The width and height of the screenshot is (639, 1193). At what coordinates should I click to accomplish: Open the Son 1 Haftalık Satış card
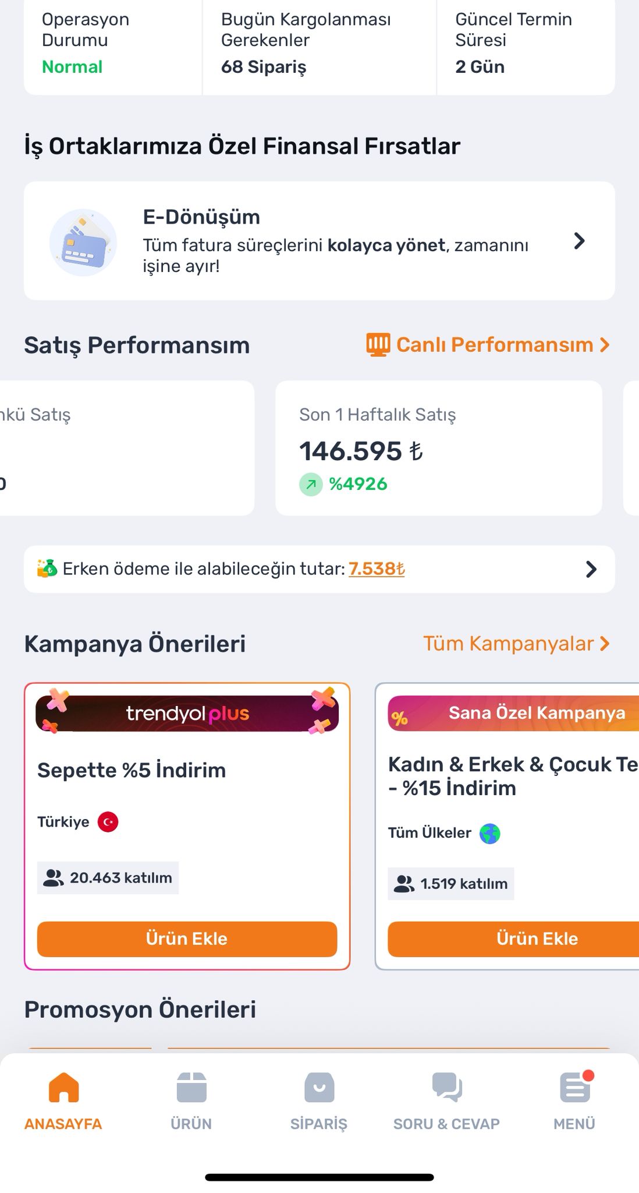click(439, 448)
